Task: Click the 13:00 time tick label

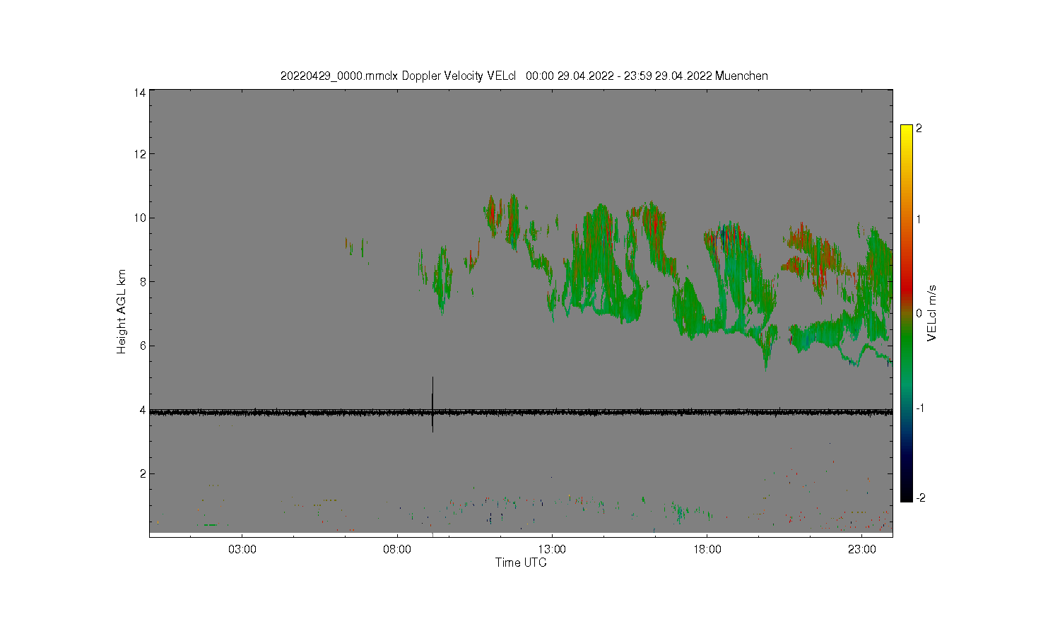Action: point(552,549)
